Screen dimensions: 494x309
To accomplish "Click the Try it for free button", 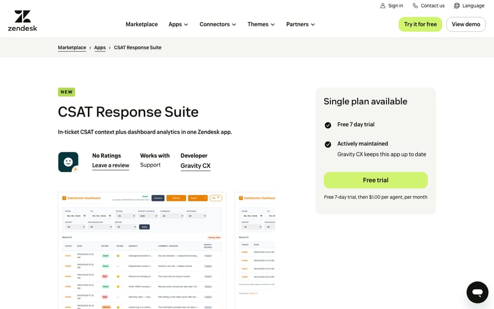I will tap(420, 24).
